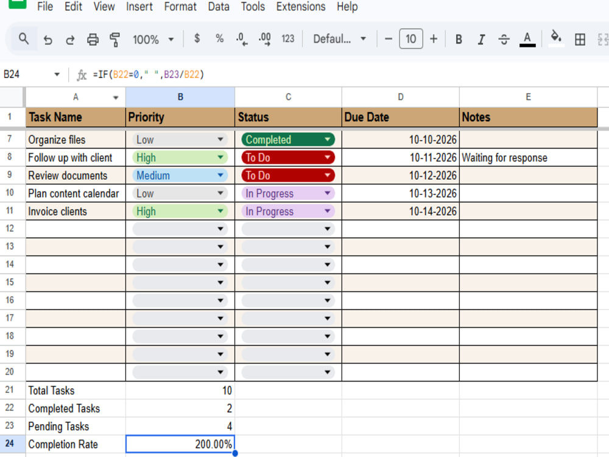Open the Extensions menu
This screenshot has width=609, height=457.
[x=301, y=7]
